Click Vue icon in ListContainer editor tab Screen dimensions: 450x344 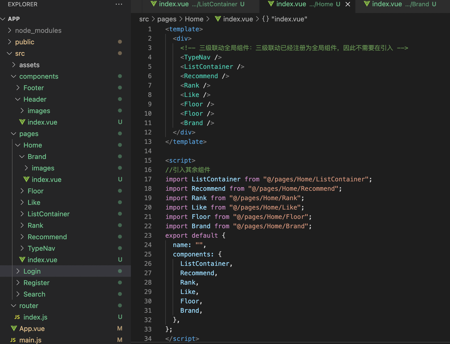point(154,4)
